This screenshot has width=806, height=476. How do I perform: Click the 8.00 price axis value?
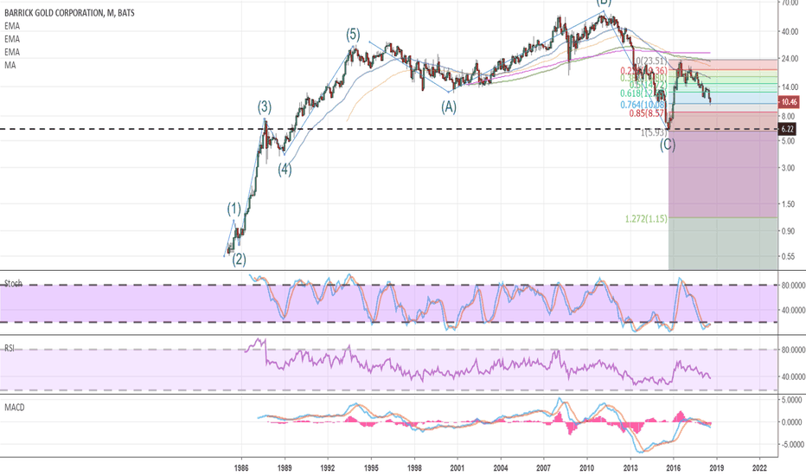[x=789, y=116]
